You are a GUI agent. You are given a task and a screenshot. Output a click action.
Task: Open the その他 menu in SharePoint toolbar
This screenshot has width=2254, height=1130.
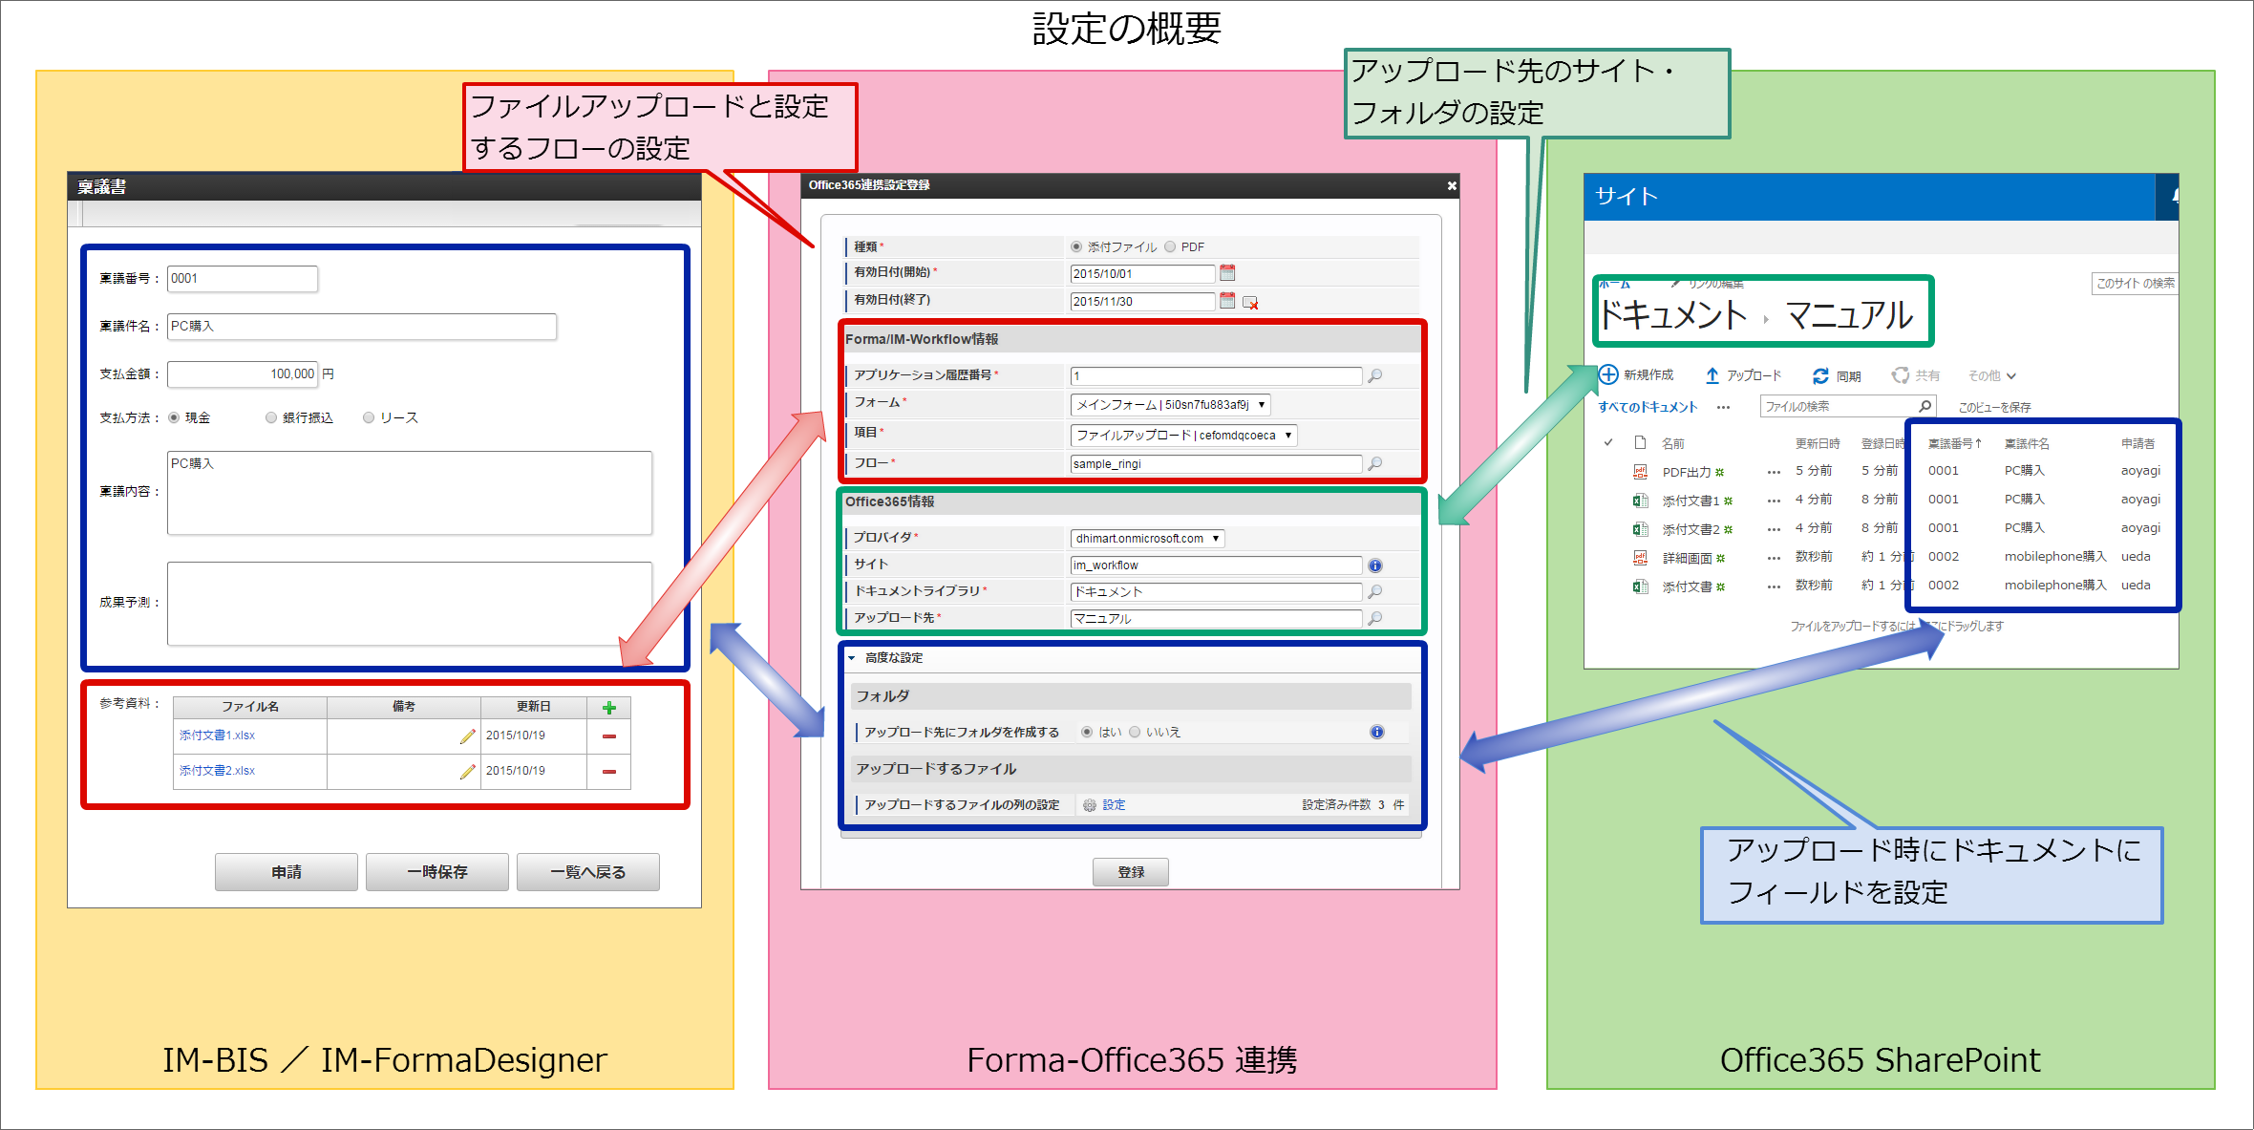[x=1991, y=375]
